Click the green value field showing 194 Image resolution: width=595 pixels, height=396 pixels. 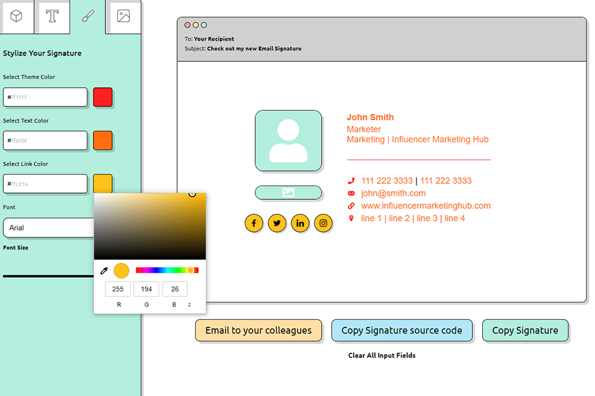click(146, 289)
